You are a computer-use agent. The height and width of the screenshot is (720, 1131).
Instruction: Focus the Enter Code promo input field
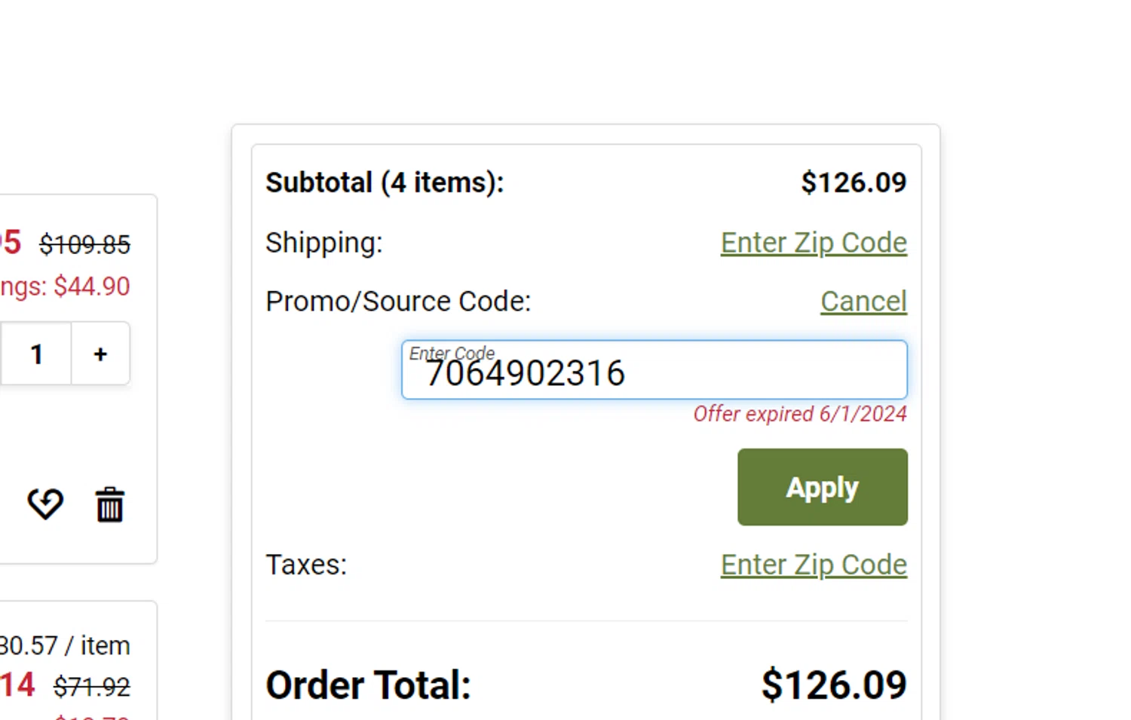tap(654, 370)
